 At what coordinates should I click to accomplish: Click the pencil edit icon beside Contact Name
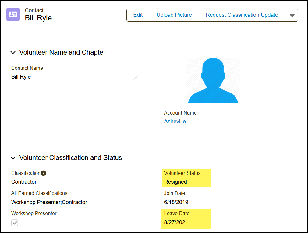pos(136,78)
